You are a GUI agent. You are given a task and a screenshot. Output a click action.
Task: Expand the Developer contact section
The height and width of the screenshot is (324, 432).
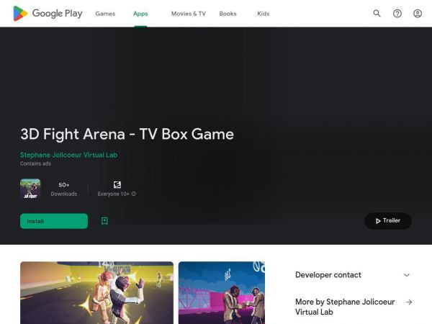[x=353, y=275]
